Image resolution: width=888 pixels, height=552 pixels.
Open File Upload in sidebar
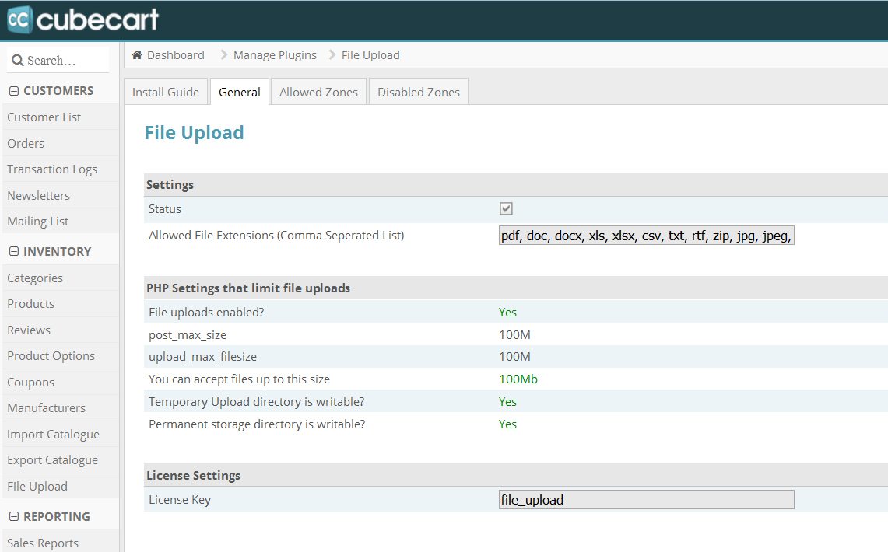point(37,487)
